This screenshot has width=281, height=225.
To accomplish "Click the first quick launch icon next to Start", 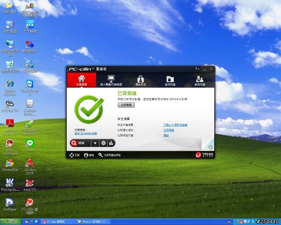I will click(x=26, y=222).
